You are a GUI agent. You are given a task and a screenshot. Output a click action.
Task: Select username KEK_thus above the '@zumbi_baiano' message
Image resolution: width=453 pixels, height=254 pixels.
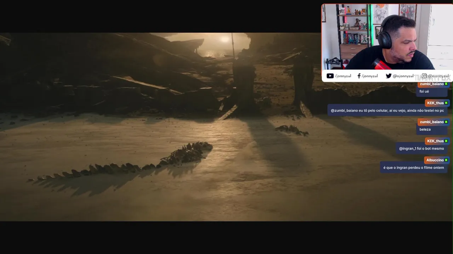[x=435, y=103]
